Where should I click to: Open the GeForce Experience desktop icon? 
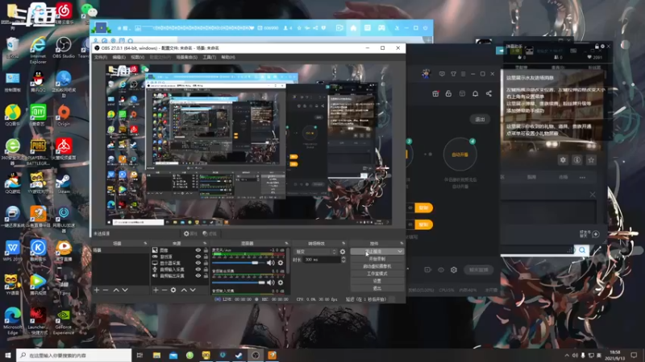(64, 323)
